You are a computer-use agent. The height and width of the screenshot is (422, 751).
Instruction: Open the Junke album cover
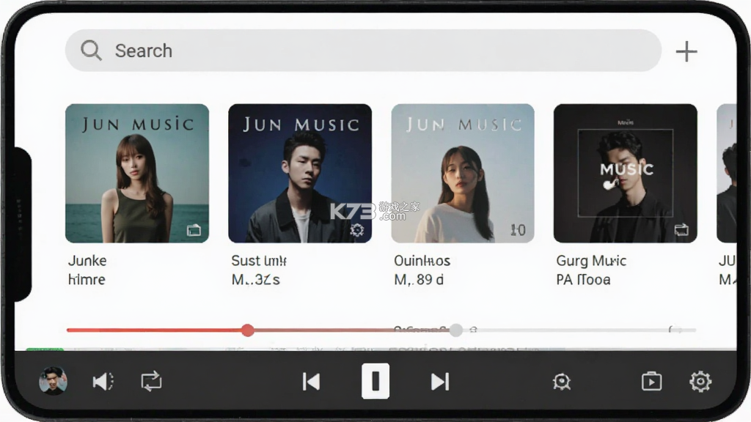pyautogui.click(x=137, y=173)
